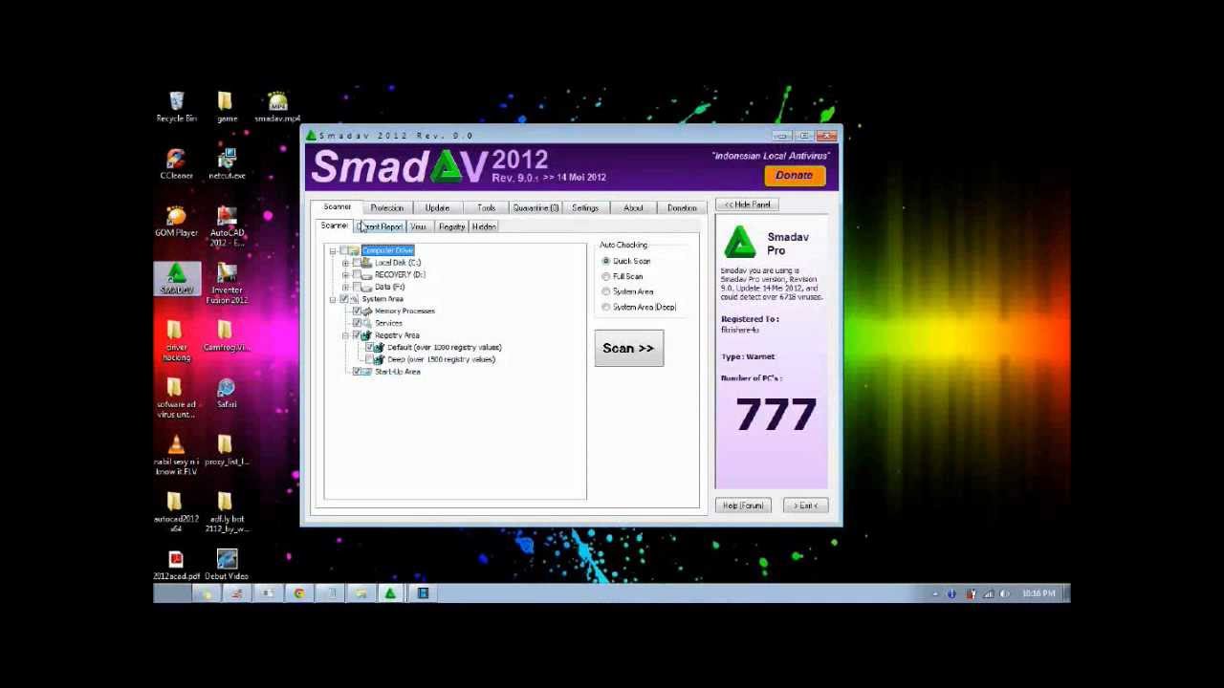Open the game folder on desktop
The width and height of the screenshot is (1224, 688).
226,108
